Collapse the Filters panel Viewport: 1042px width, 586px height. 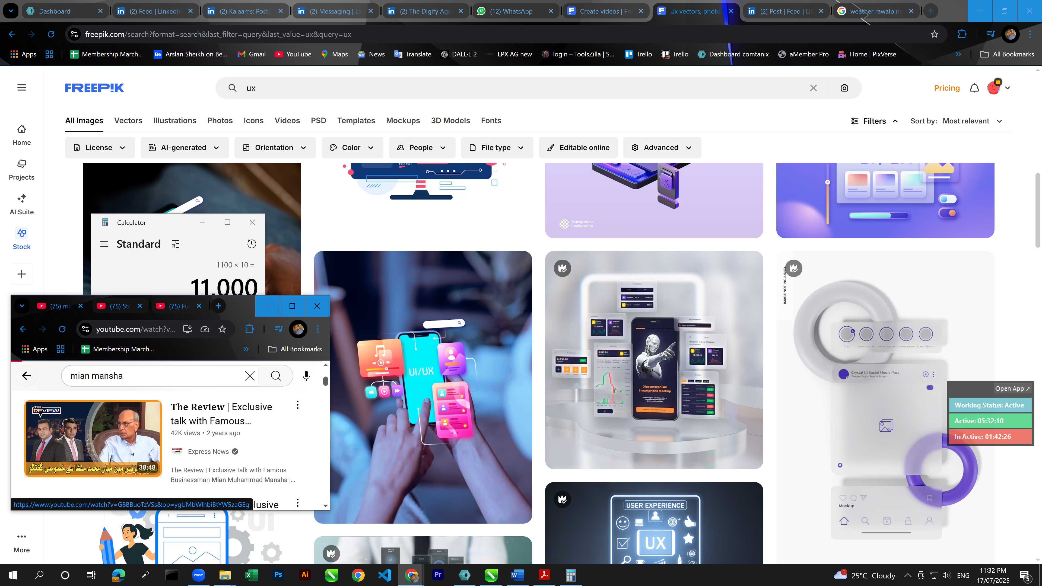(x=874, y=121)
